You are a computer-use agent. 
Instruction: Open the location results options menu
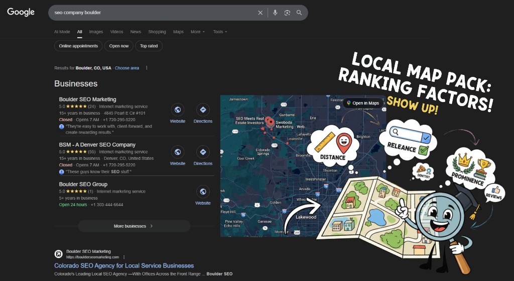[x=147, y=68]
